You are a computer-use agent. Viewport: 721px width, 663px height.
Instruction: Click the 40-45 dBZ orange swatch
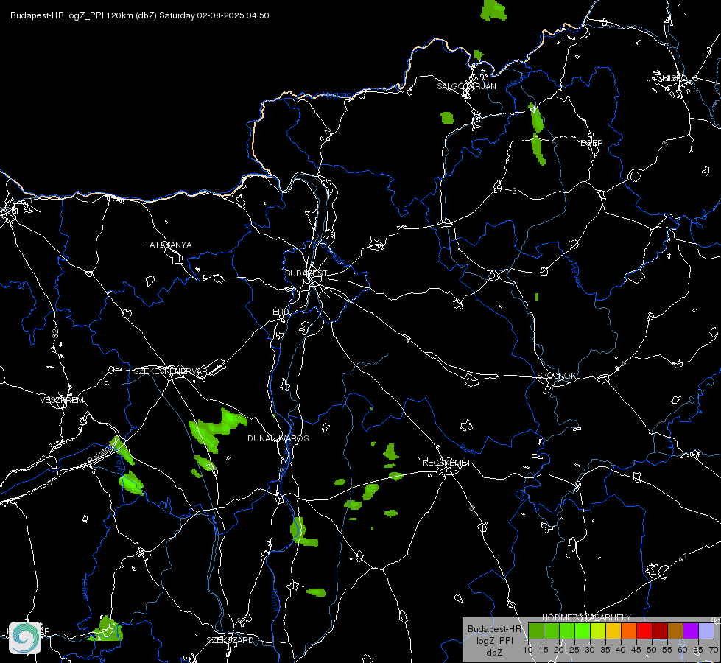pyautogui.click(x=629, y=631)
